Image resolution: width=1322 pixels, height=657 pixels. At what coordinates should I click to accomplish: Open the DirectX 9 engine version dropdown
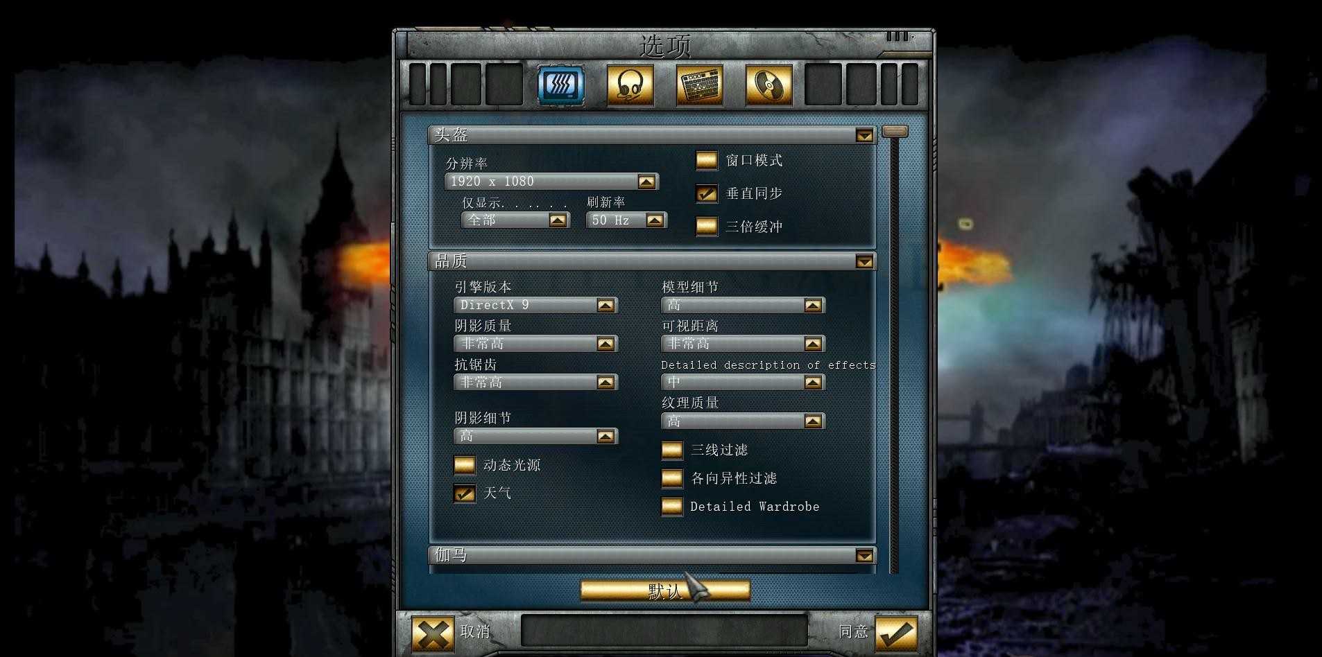click(535, 305)
